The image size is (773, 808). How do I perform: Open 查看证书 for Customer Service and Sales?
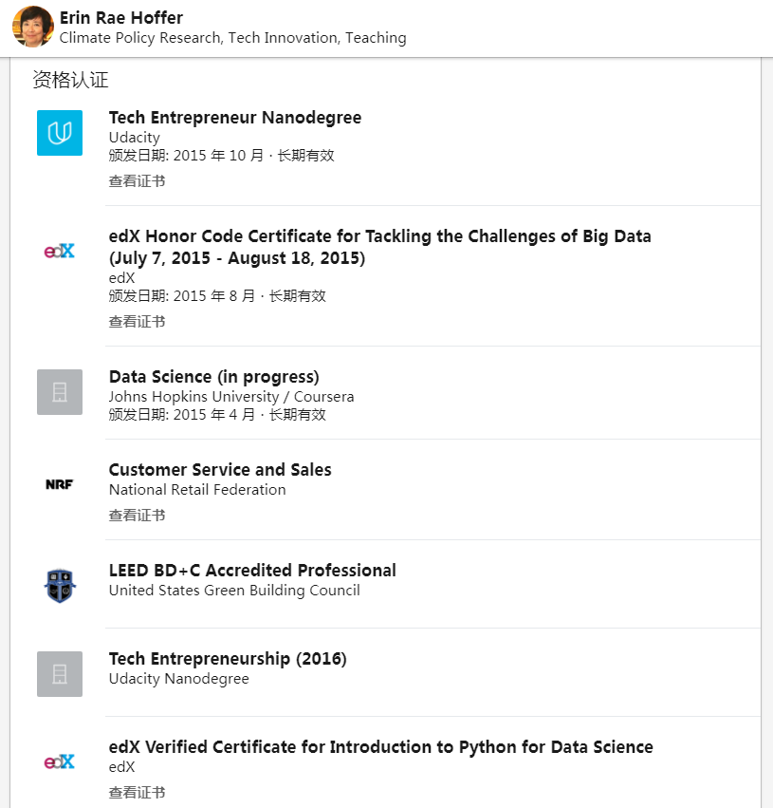pos(137,516)
